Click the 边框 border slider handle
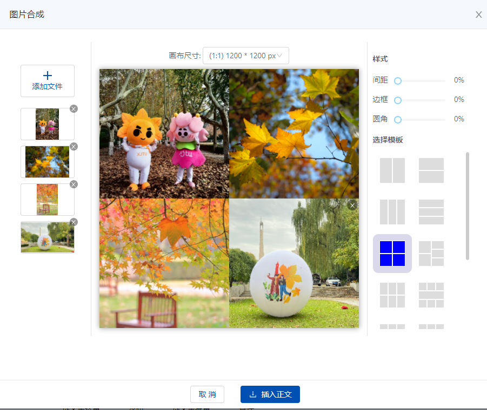Viewport: 487px width, 410px height. pos(398,100)
